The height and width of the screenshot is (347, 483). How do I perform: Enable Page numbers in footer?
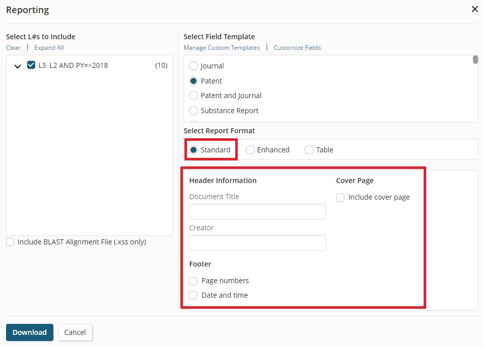pos(193,281)
